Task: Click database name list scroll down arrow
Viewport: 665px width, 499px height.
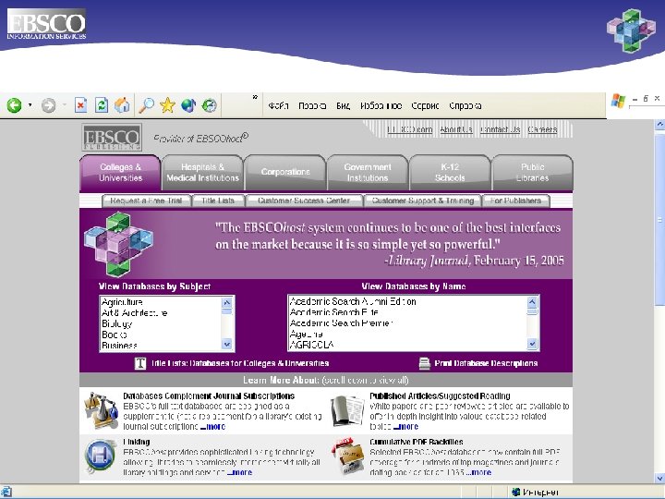Action: tap(532, 344)
